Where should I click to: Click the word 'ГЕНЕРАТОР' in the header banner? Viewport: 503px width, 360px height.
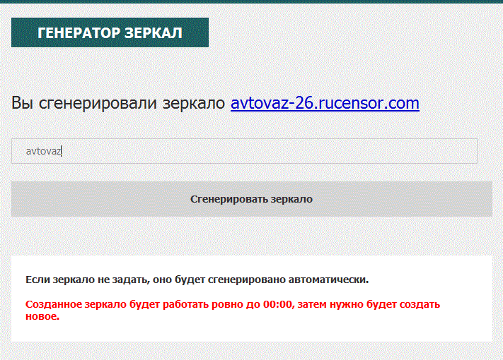[79, 33]
